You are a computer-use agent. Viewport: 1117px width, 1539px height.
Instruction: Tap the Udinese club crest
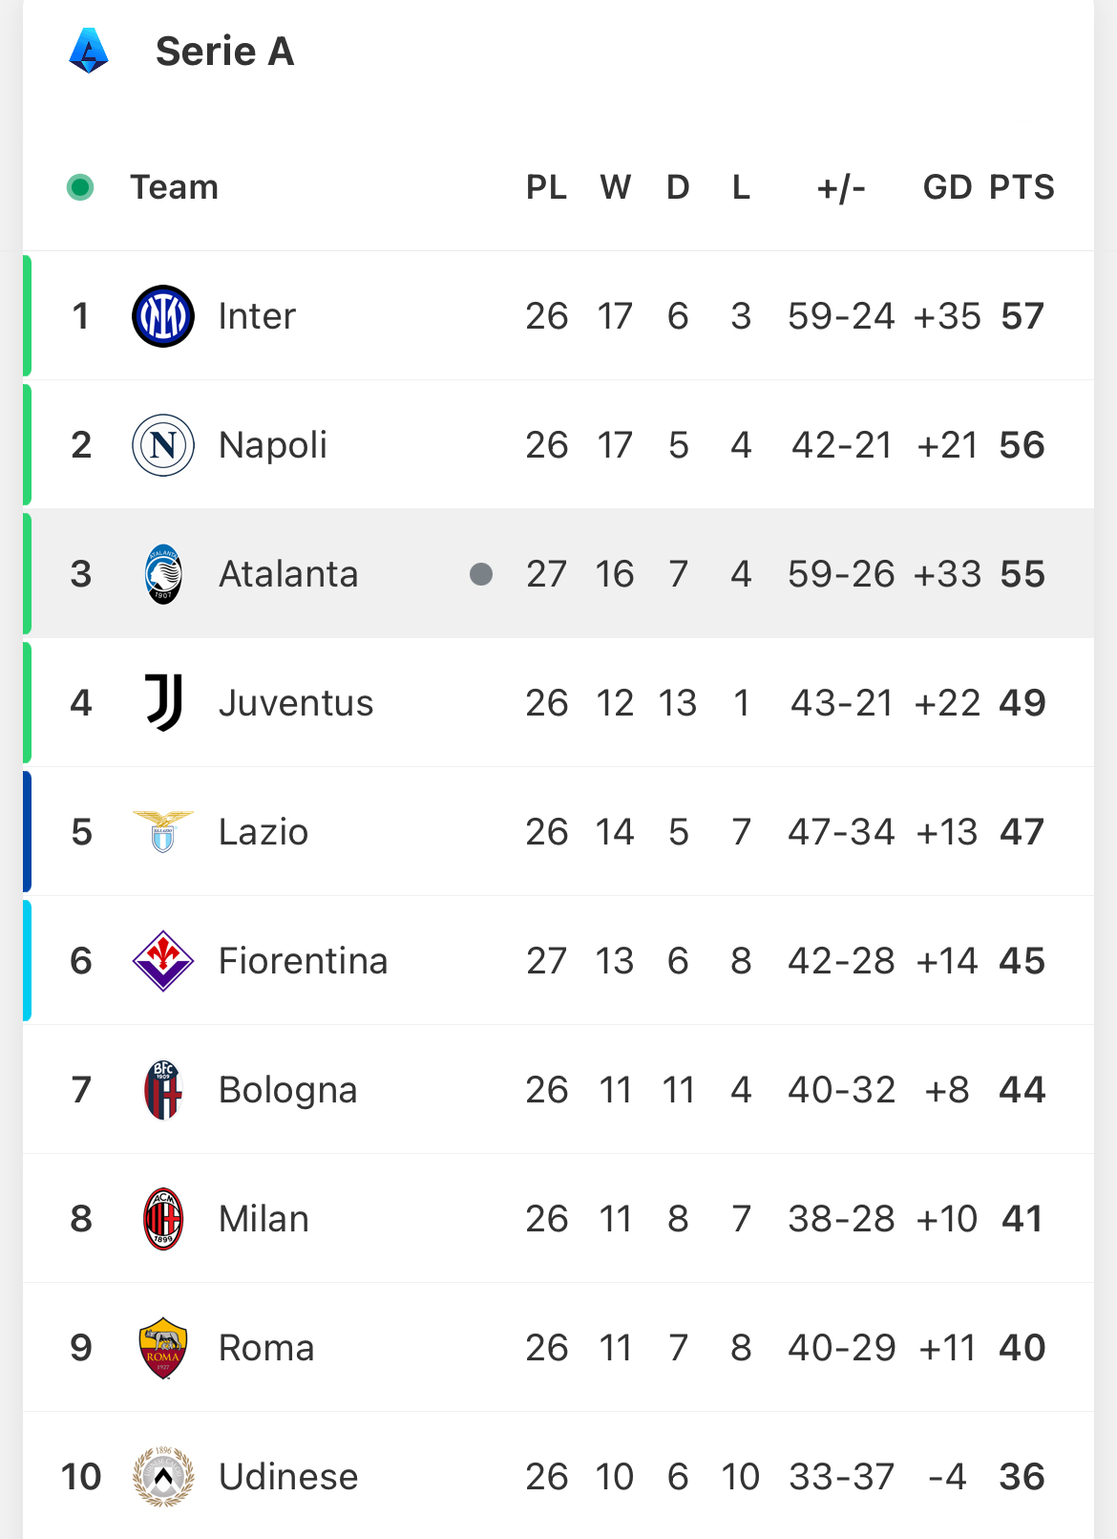click(163, 1477)
